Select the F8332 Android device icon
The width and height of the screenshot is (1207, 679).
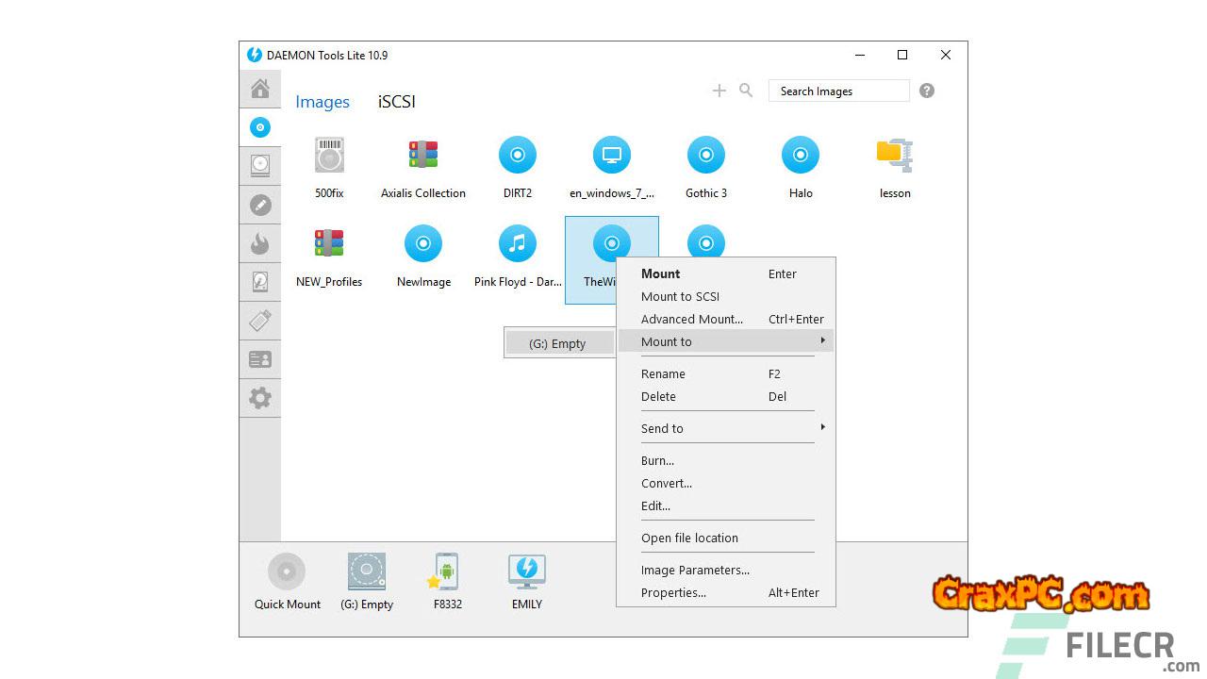pyautogui.click(x=447, y=571)
